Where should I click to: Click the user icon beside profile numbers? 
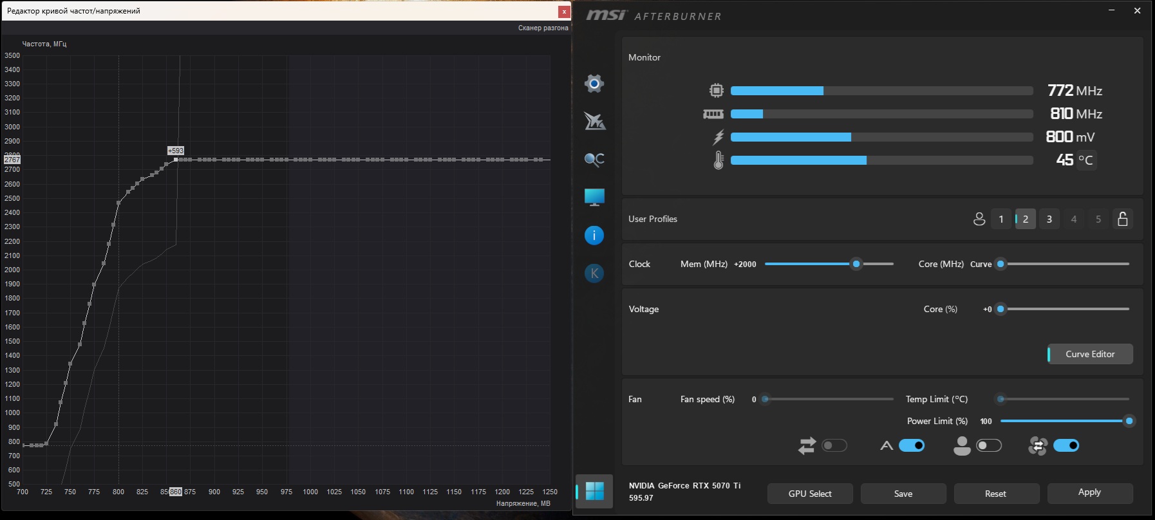tap(979, 219)
